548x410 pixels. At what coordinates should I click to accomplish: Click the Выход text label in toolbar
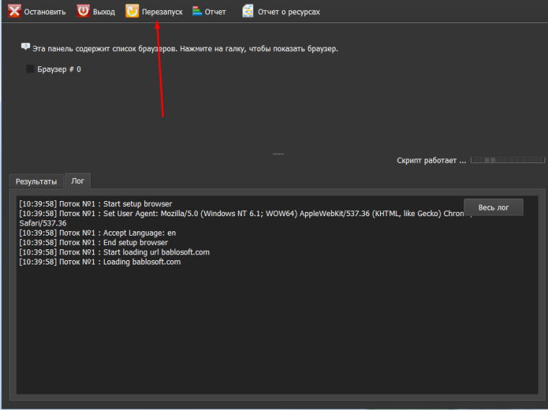(x=104, y=12)
